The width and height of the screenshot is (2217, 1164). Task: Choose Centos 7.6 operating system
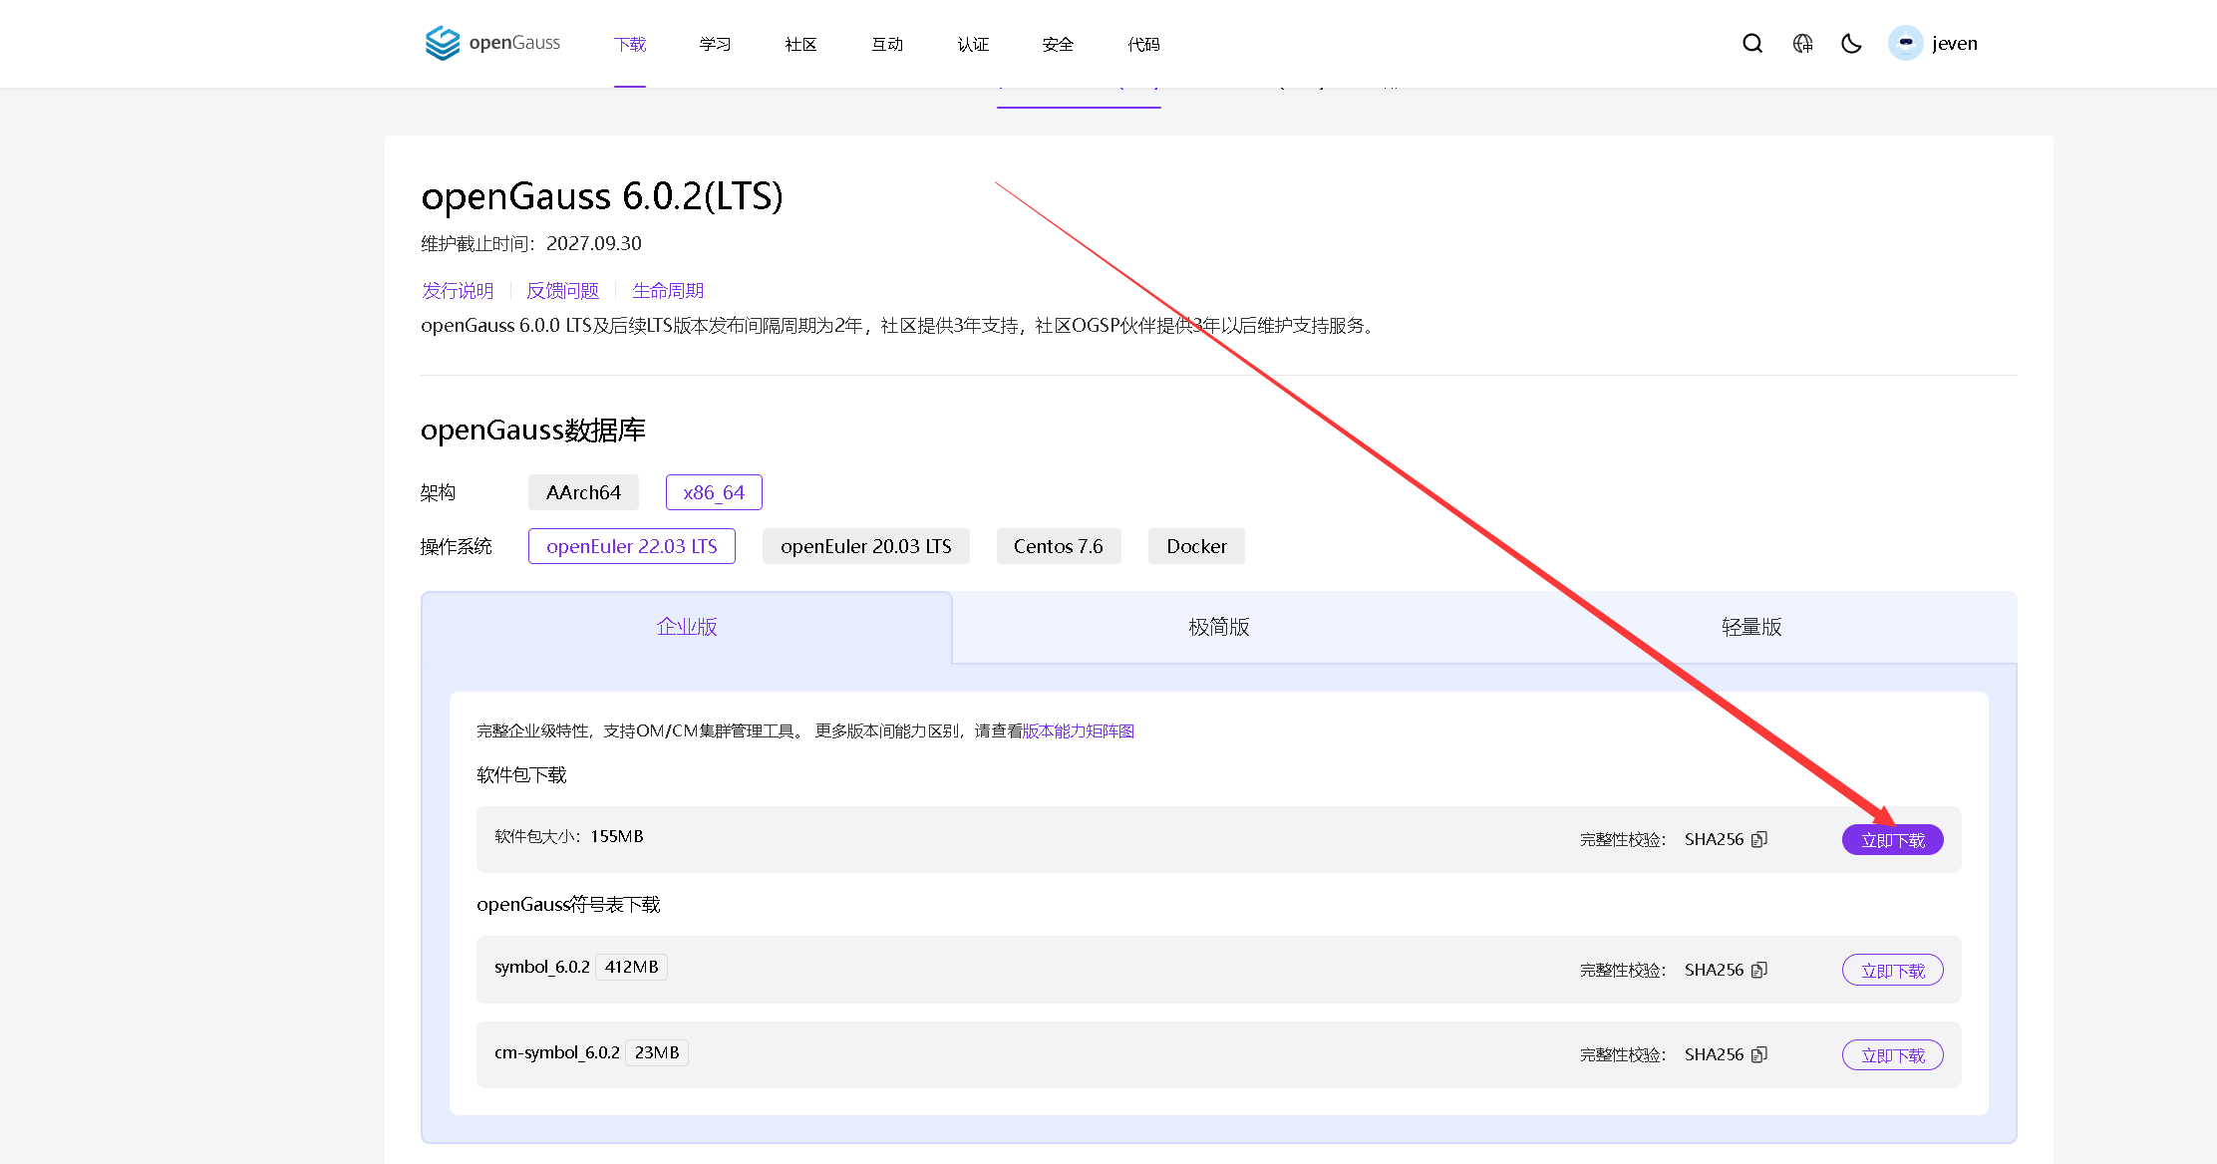1059,546
